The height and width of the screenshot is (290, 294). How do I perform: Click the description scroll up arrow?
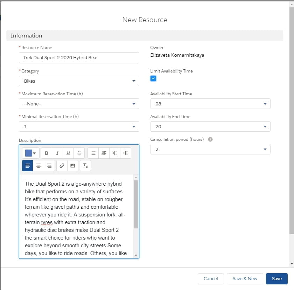pyautogui.click(x=136, y=178)
